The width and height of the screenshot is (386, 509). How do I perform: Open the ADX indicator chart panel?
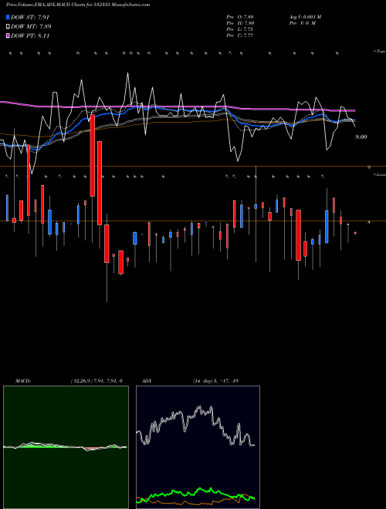click(x=198, y=447)
